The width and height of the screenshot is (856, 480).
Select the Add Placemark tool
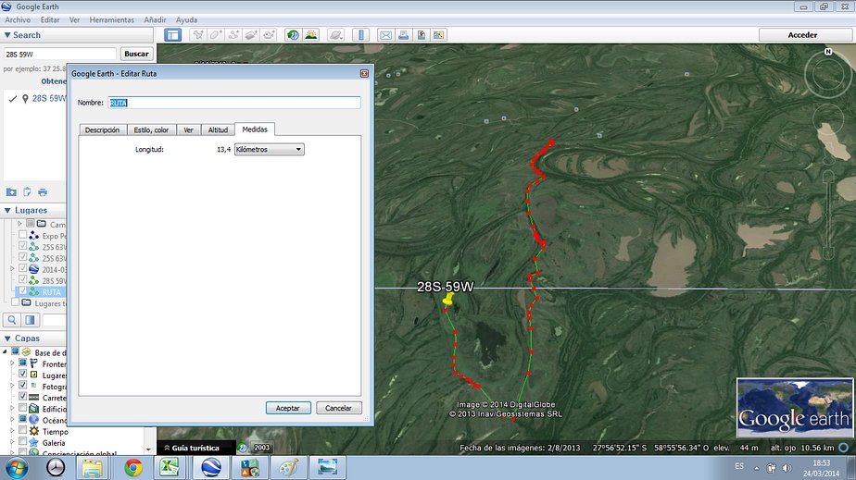197,35
